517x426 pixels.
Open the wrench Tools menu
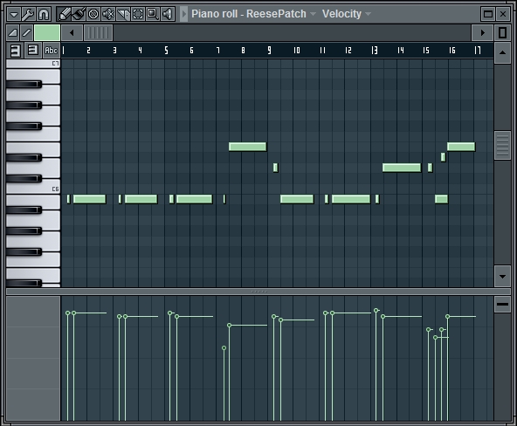point(28,14)
